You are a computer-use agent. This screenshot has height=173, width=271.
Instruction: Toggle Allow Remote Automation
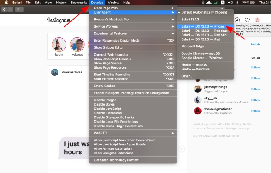133,148
